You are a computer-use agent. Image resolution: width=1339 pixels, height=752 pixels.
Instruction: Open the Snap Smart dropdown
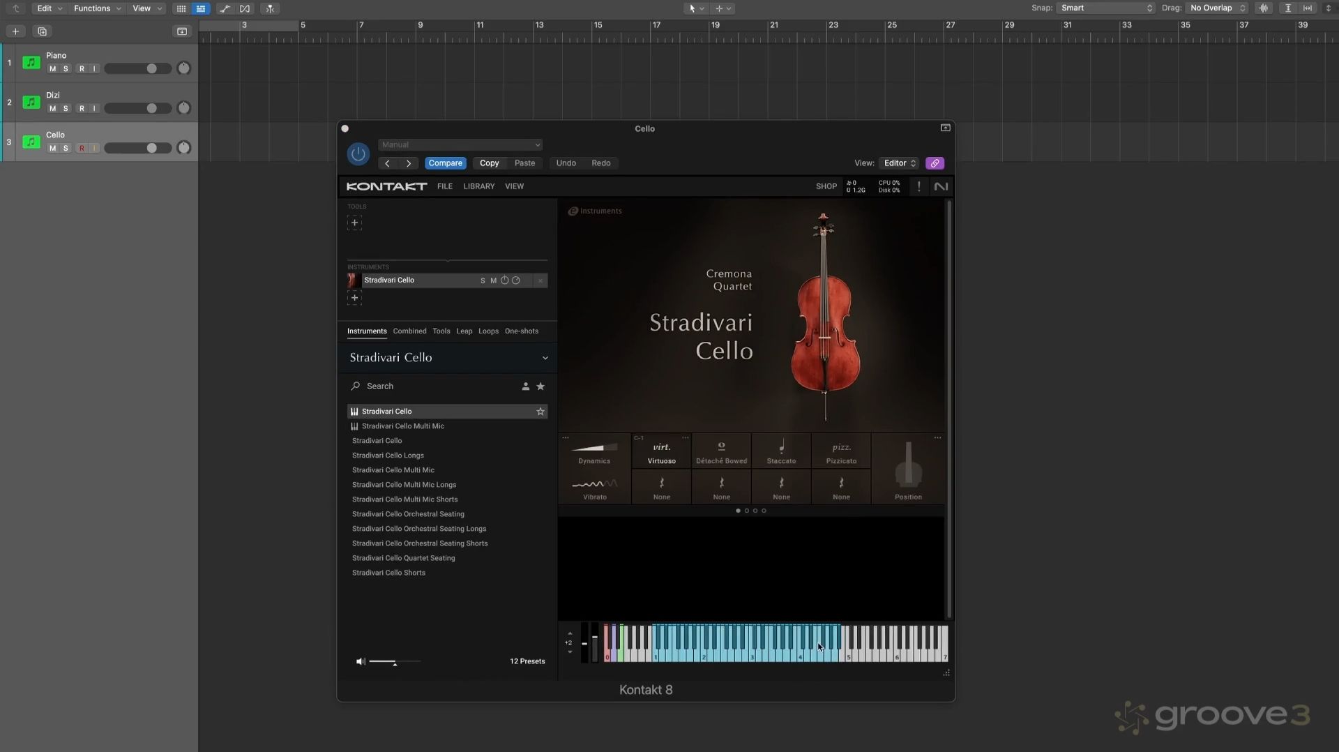(1106, 8)
